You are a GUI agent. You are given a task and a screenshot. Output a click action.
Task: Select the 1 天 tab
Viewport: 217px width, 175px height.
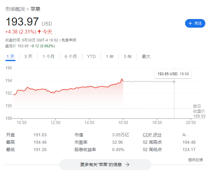[10, 56]
